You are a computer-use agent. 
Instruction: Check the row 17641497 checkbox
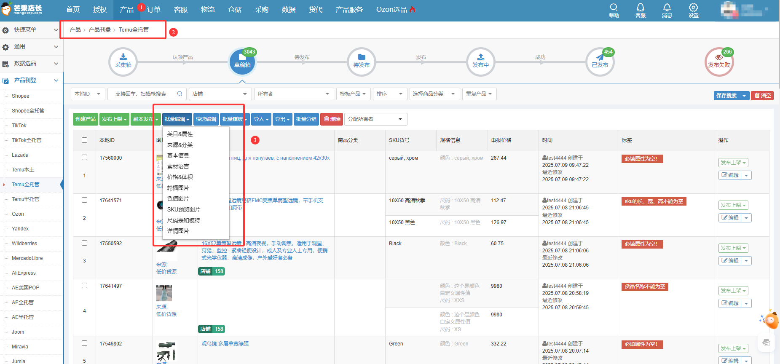click(84, 285)
